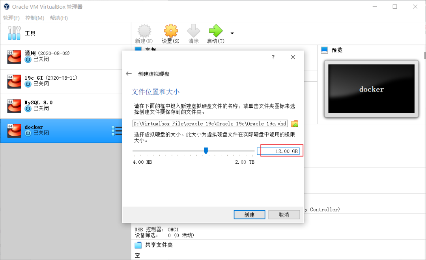Click the 常规 section icon behind the dialog
This screenshot has height=260, width=426.
click(x=138, y=49)
